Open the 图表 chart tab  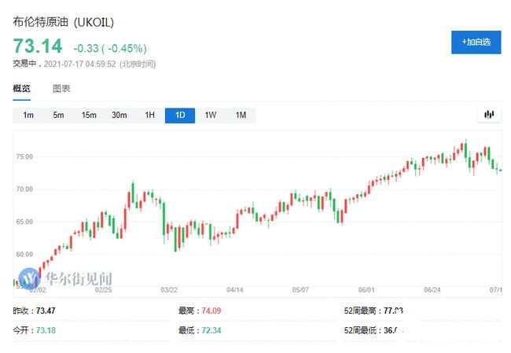[61, 89]
